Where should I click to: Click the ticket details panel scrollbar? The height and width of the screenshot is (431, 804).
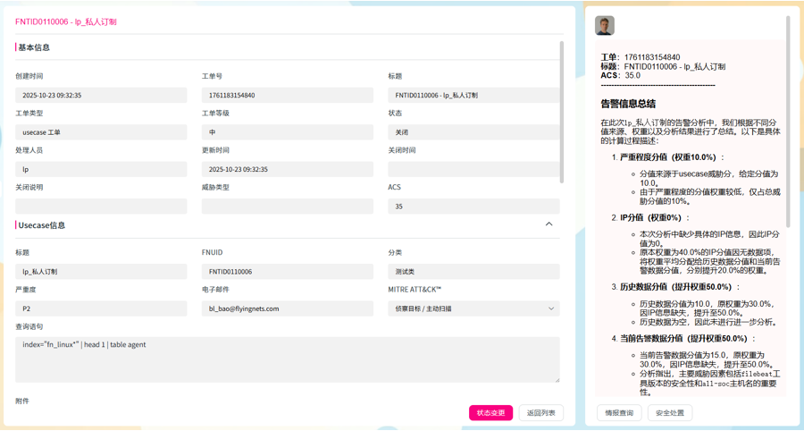pyautogui.click(x=562, y=112)
